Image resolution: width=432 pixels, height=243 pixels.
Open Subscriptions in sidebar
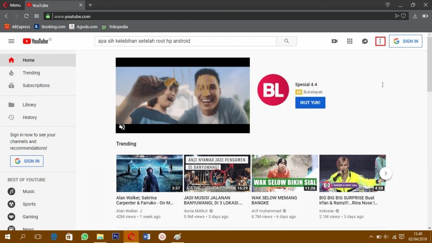tap(36, 85)
